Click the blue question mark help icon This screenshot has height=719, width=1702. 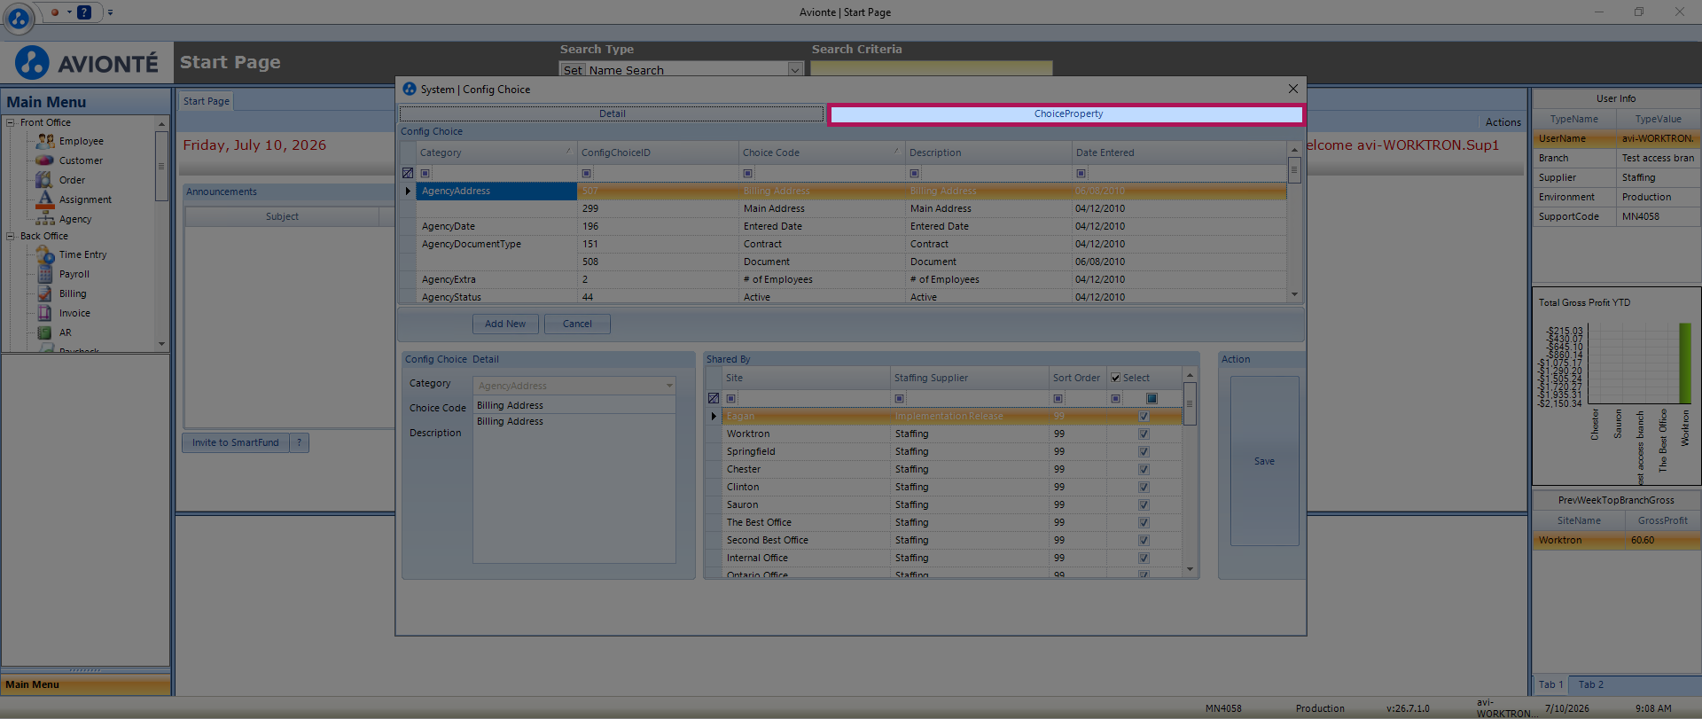[x=84, y=12]
